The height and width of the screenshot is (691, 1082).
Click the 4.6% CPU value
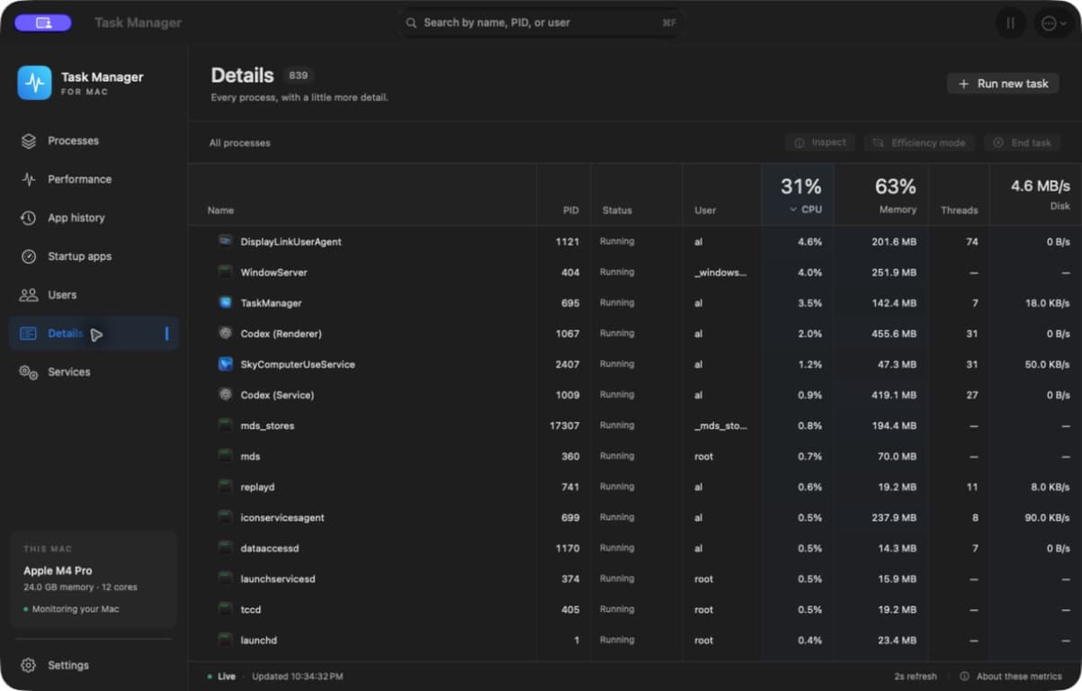pos(809,242)
